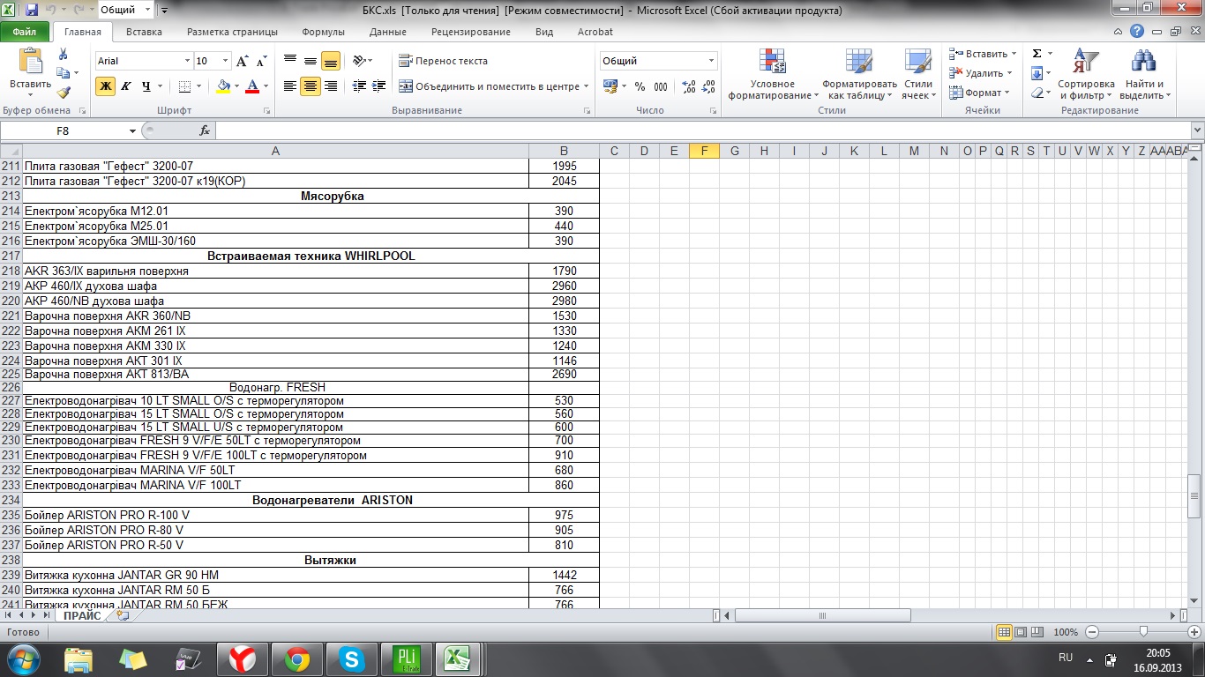Apply the yellow fill color bucket

tap(222, 86)
